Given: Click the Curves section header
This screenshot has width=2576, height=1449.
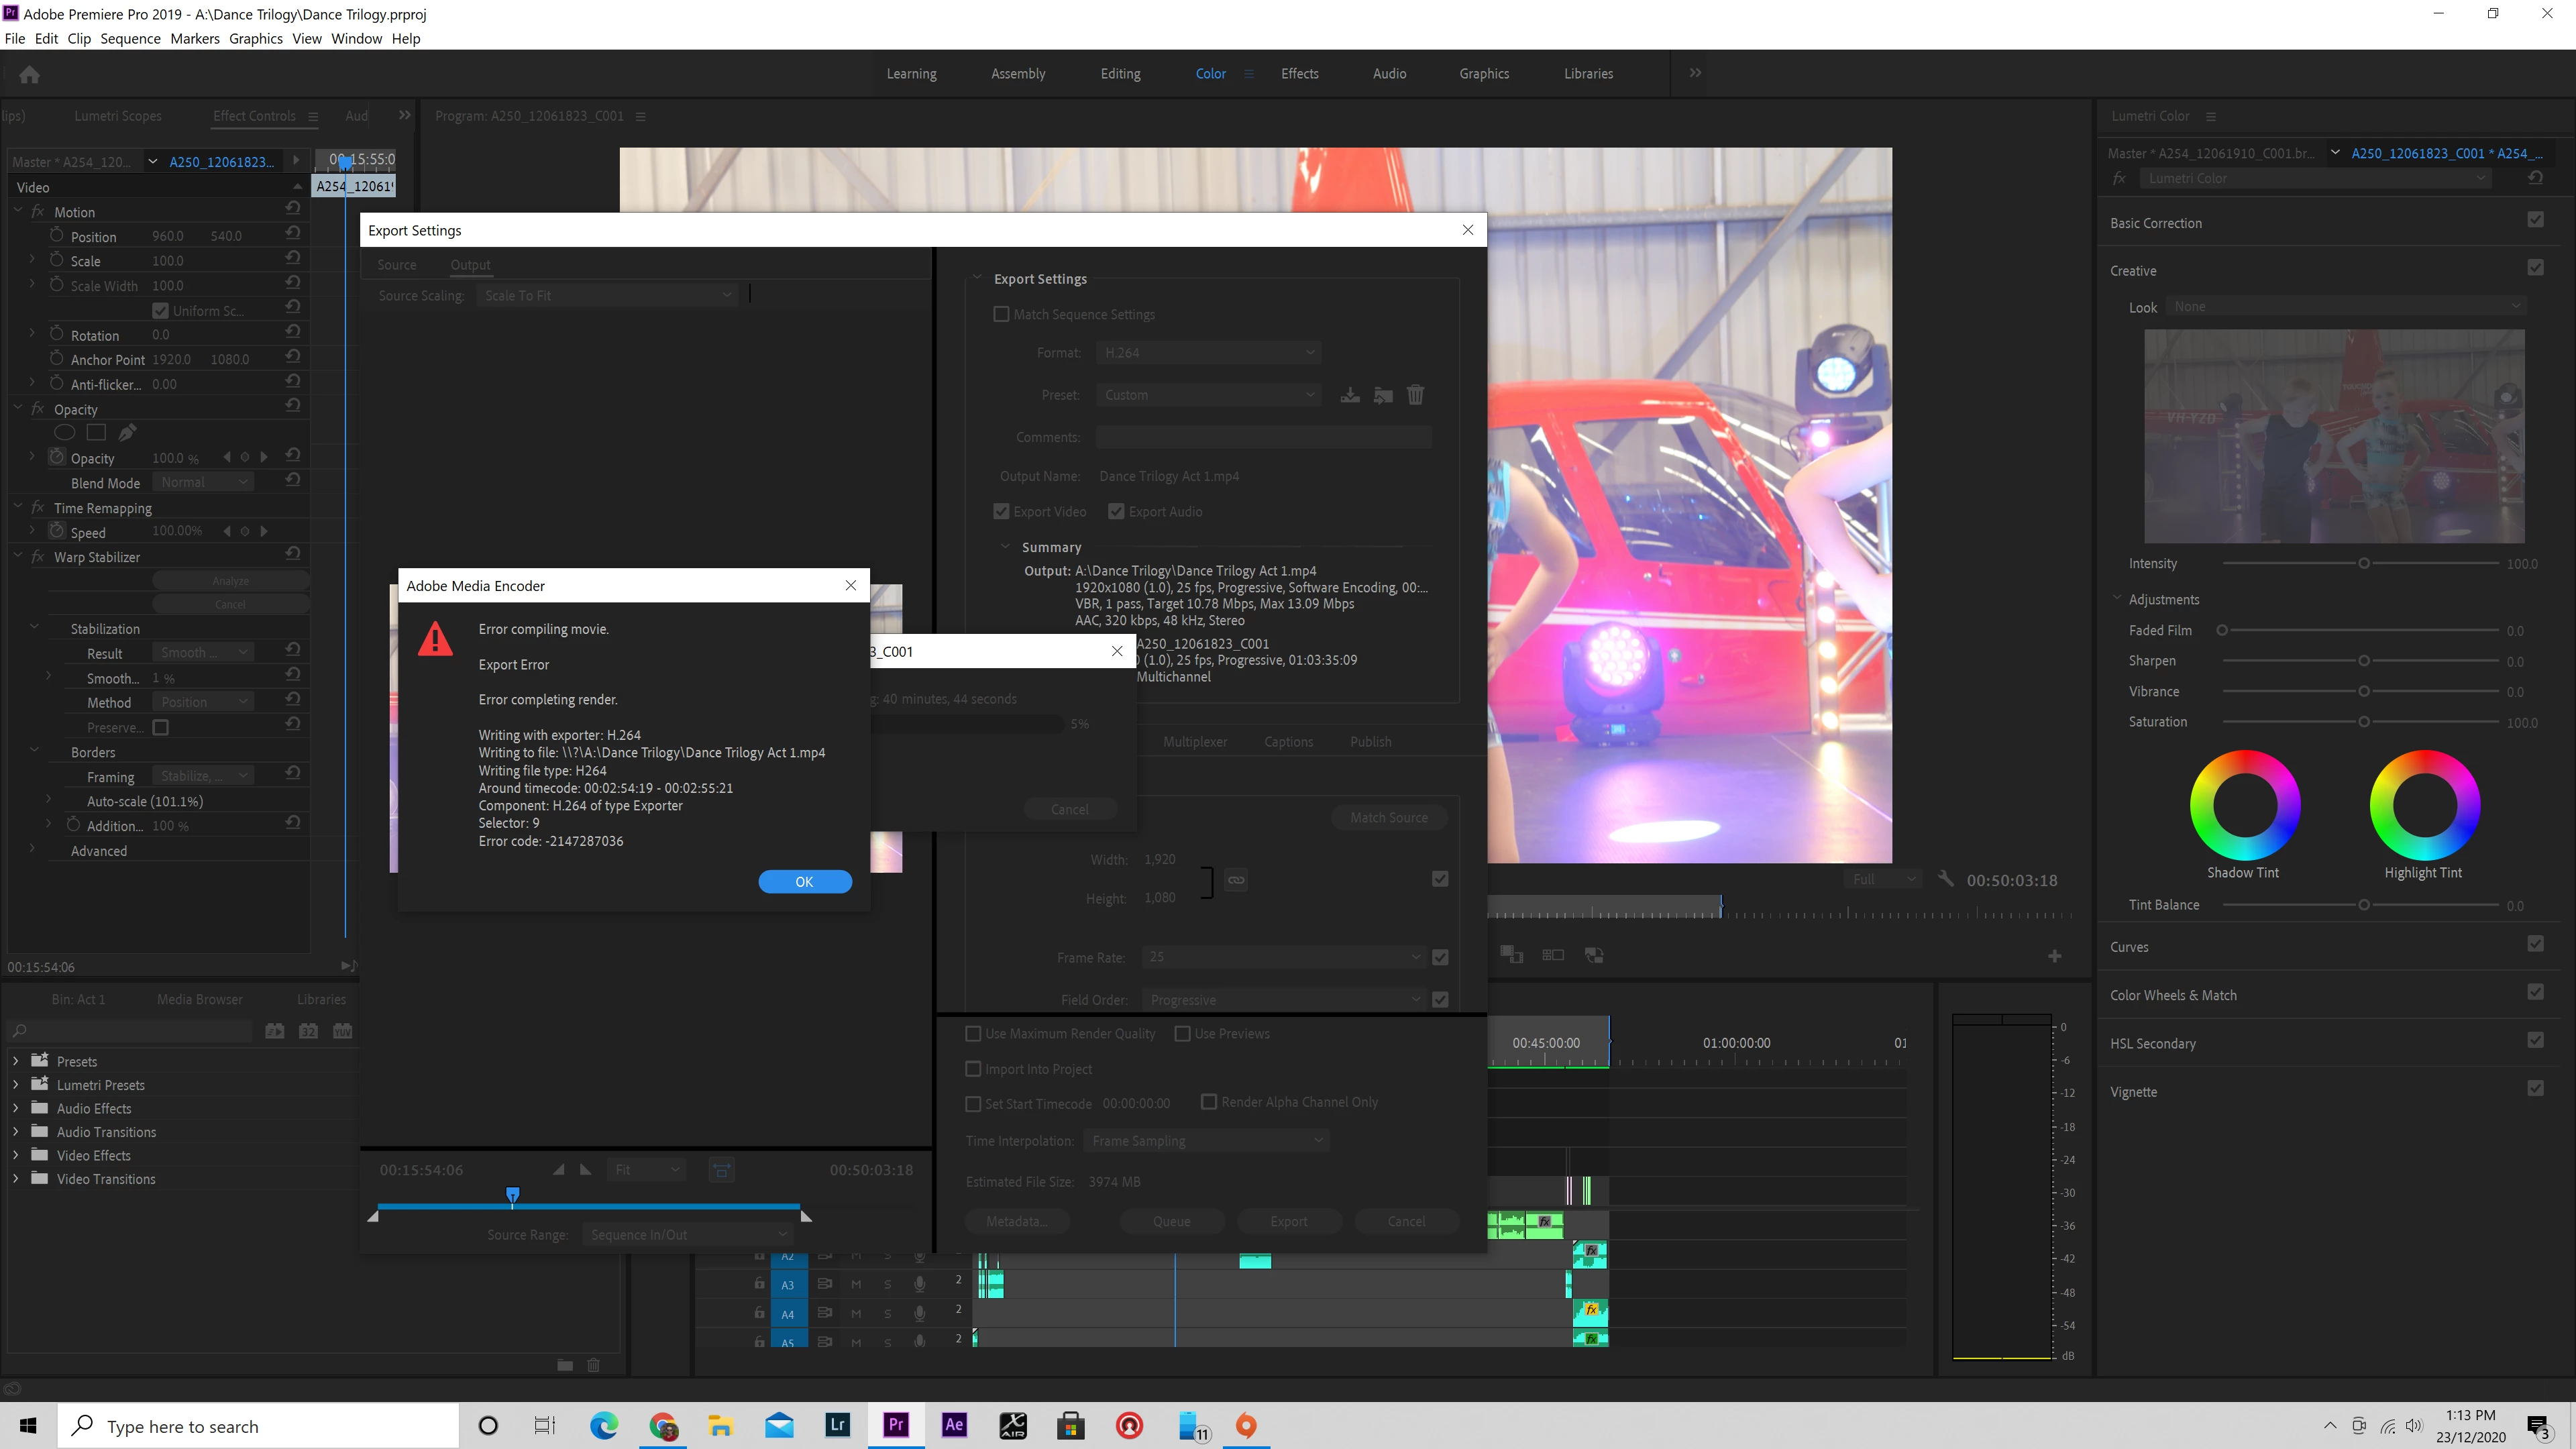Looking at the screenshot, I should point(2129,946).
